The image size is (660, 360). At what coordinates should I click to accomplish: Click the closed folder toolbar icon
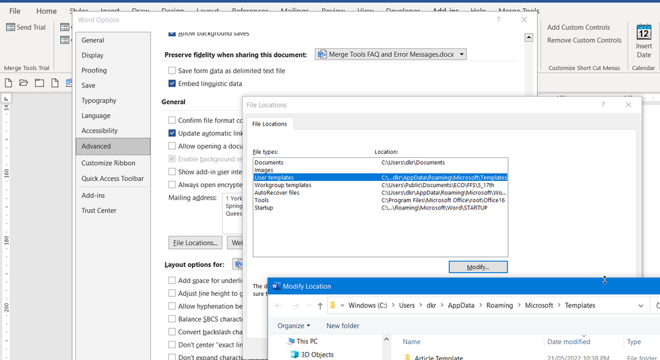pos(39,83)
